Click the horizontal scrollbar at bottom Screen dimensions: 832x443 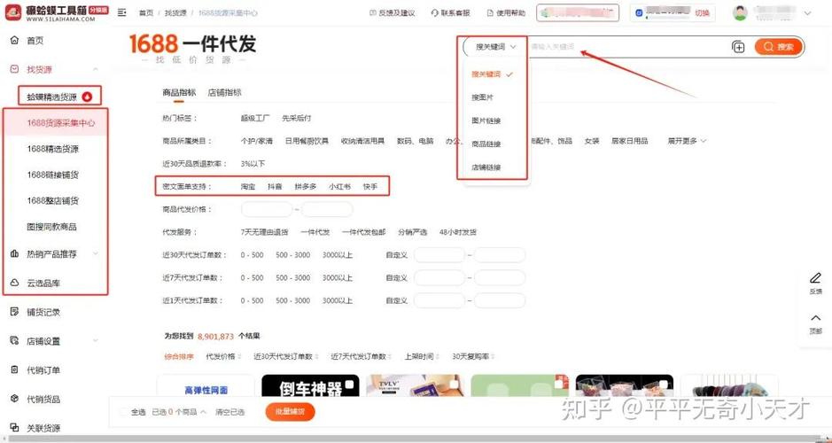coord(416,439)
